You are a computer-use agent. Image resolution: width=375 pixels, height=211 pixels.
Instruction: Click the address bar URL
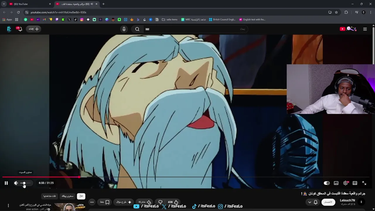58,12
